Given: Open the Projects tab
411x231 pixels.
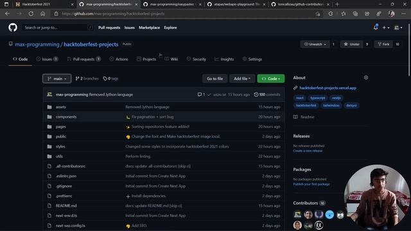Looking at the screenshot, I should (146, 59).
